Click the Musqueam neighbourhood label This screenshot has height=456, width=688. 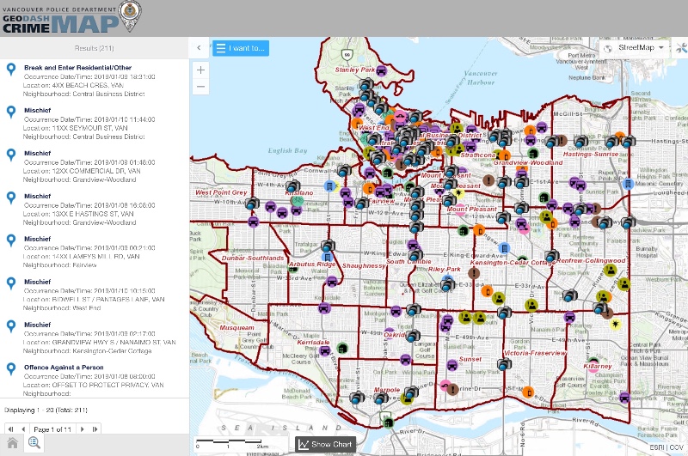pyautogui.click(x=237, y=328)
